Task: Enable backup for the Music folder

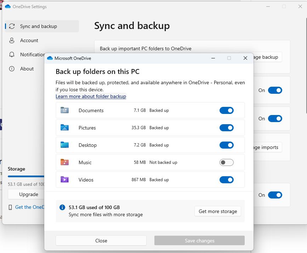Action: [x=226, y=162]
